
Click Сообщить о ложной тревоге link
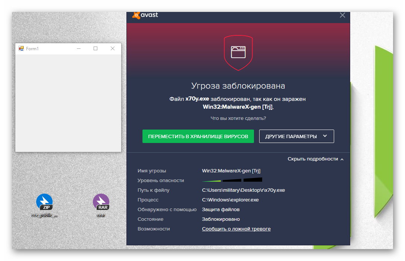pyautogui.click(x=236, y=229)
